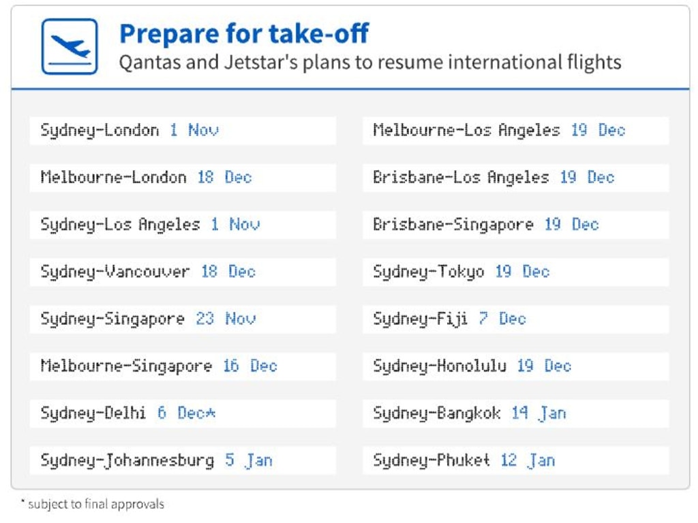
Task: Click the Brisbane-Singapore 19 Dec row
Action: click(515, 225)
